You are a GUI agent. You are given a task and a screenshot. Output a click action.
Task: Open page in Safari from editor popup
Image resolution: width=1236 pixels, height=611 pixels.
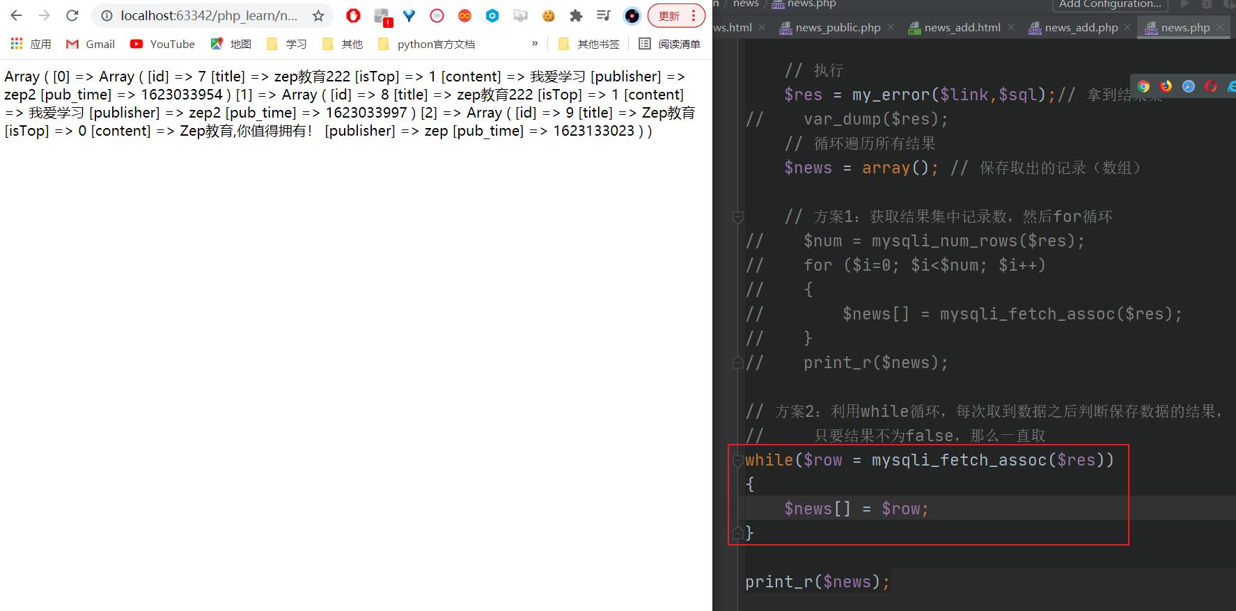pyautogui.click(x=1189, y=86)
